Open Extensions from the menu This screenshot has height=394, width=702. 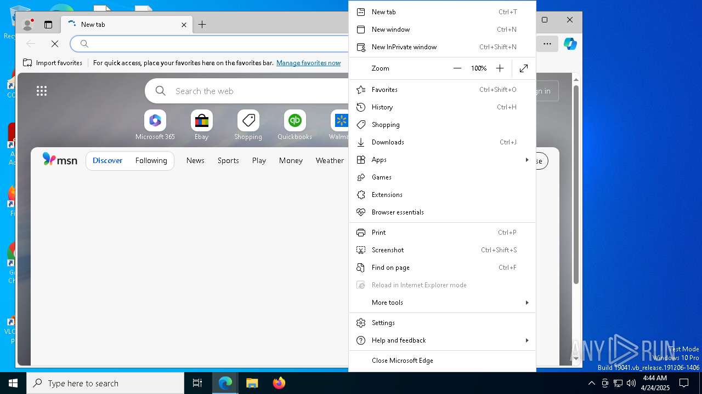tap(442, 195)
